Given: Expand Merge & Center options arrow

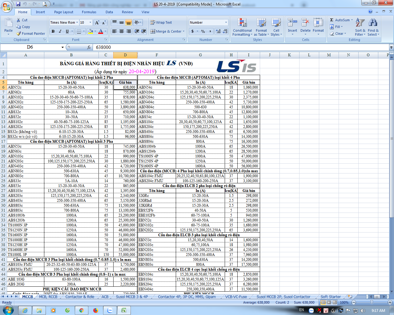Looking at the screenshot, I should 183,31.
